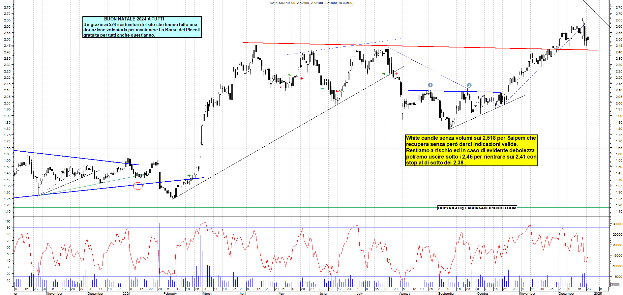Image resolution: width=623 pixels, height=295 pixels.
Task: Click the blue circle marker numbered 1
Action: [430, 85]
